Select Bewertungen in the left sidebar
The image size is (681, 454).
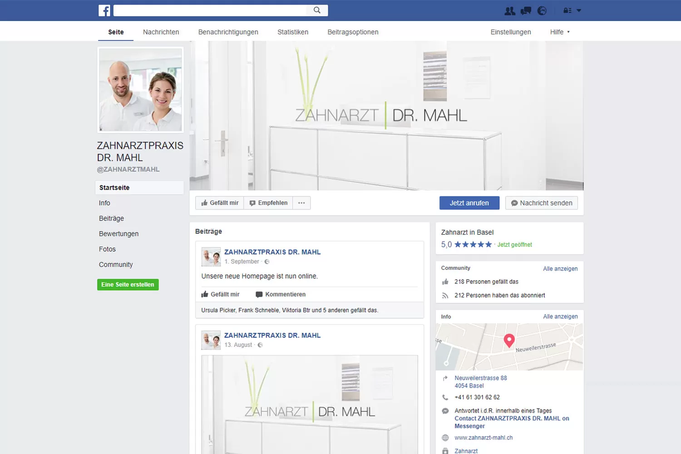pyautogui.click(x=118, y=234)
